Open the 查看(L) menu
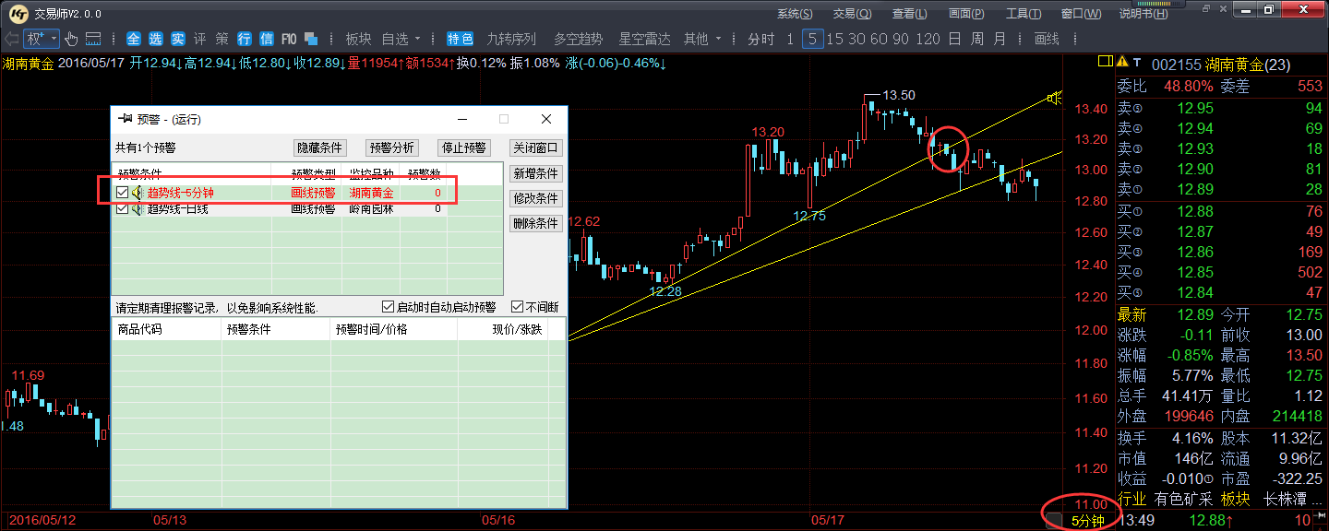This screenshot has height=531, width=1329. point(909,13)
